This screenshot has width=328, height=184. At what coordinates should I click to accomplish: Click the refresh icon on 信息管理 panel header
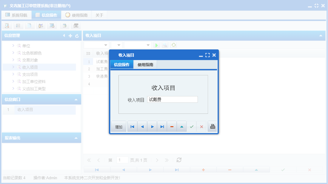tap(76, 35)
